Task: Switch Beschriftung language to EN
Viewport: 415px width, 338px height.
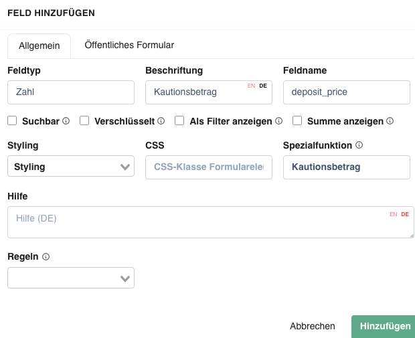Action: (x=251, y=86)
